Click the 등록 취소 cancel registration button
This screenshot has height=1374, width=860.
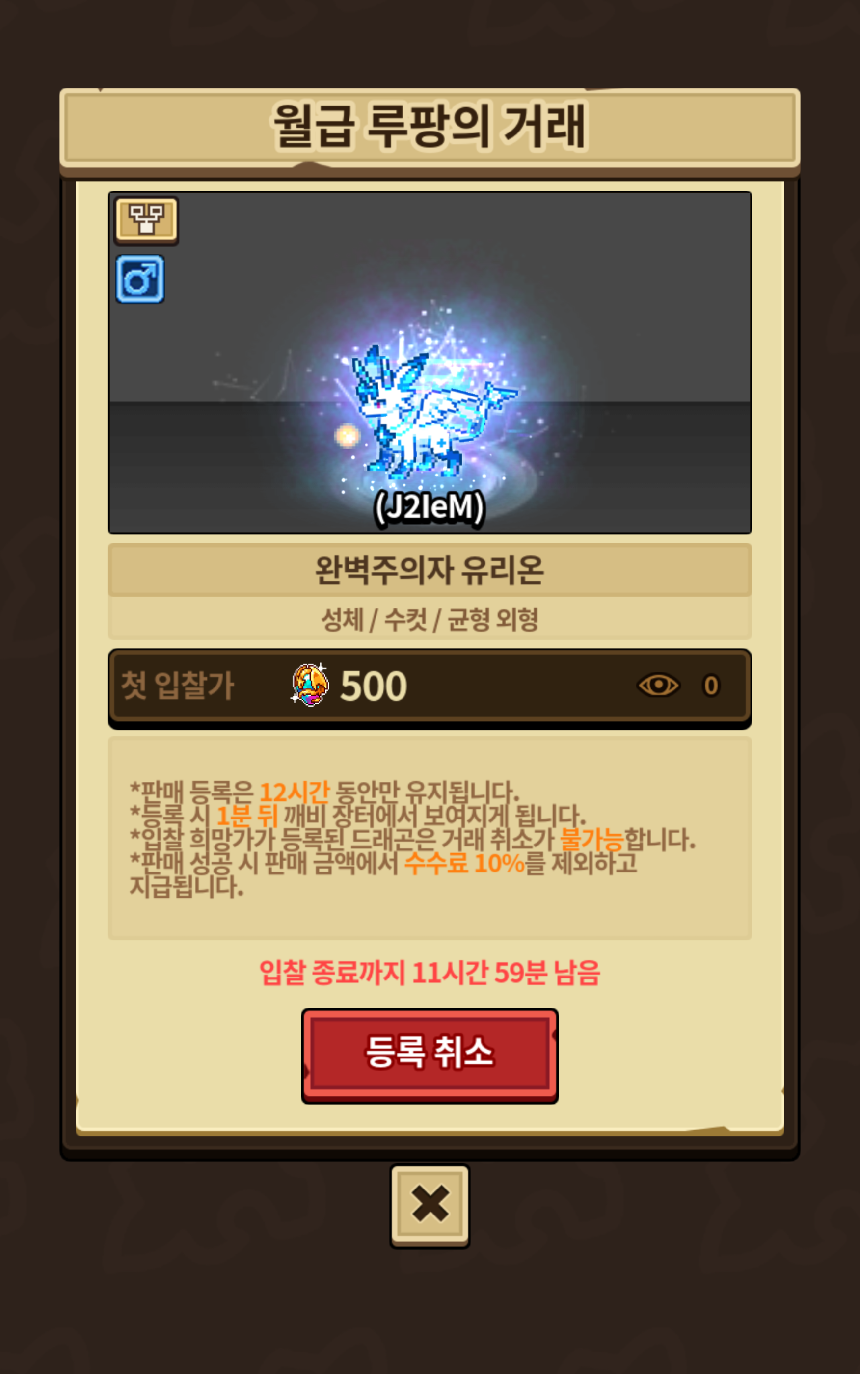pos(430,1056)
